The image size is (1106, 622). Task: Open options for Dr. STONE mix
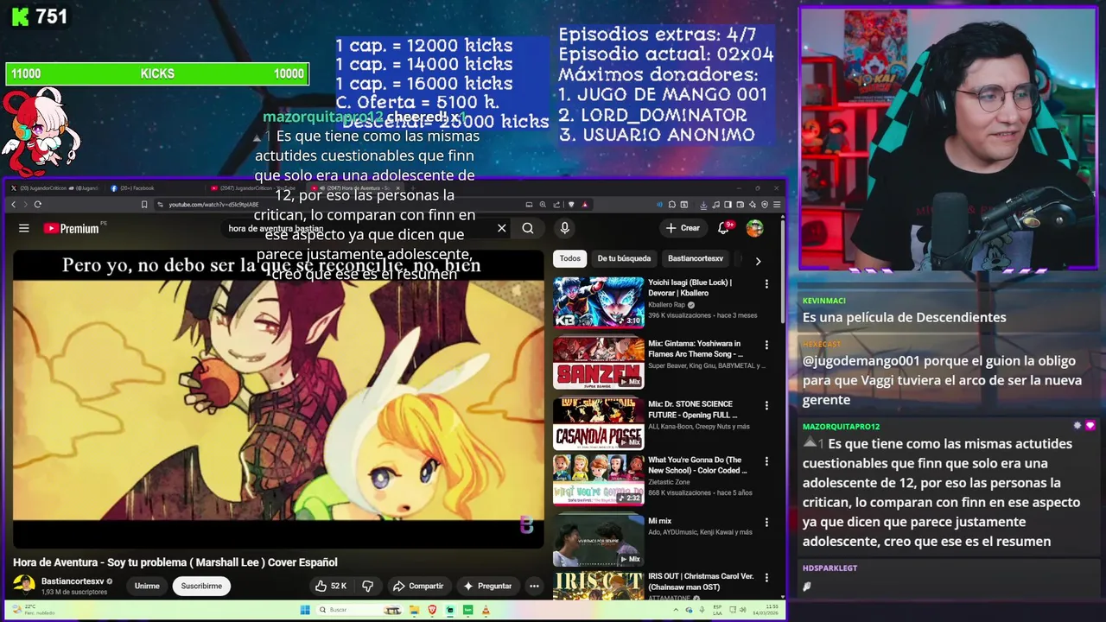(x=766, y=404)
